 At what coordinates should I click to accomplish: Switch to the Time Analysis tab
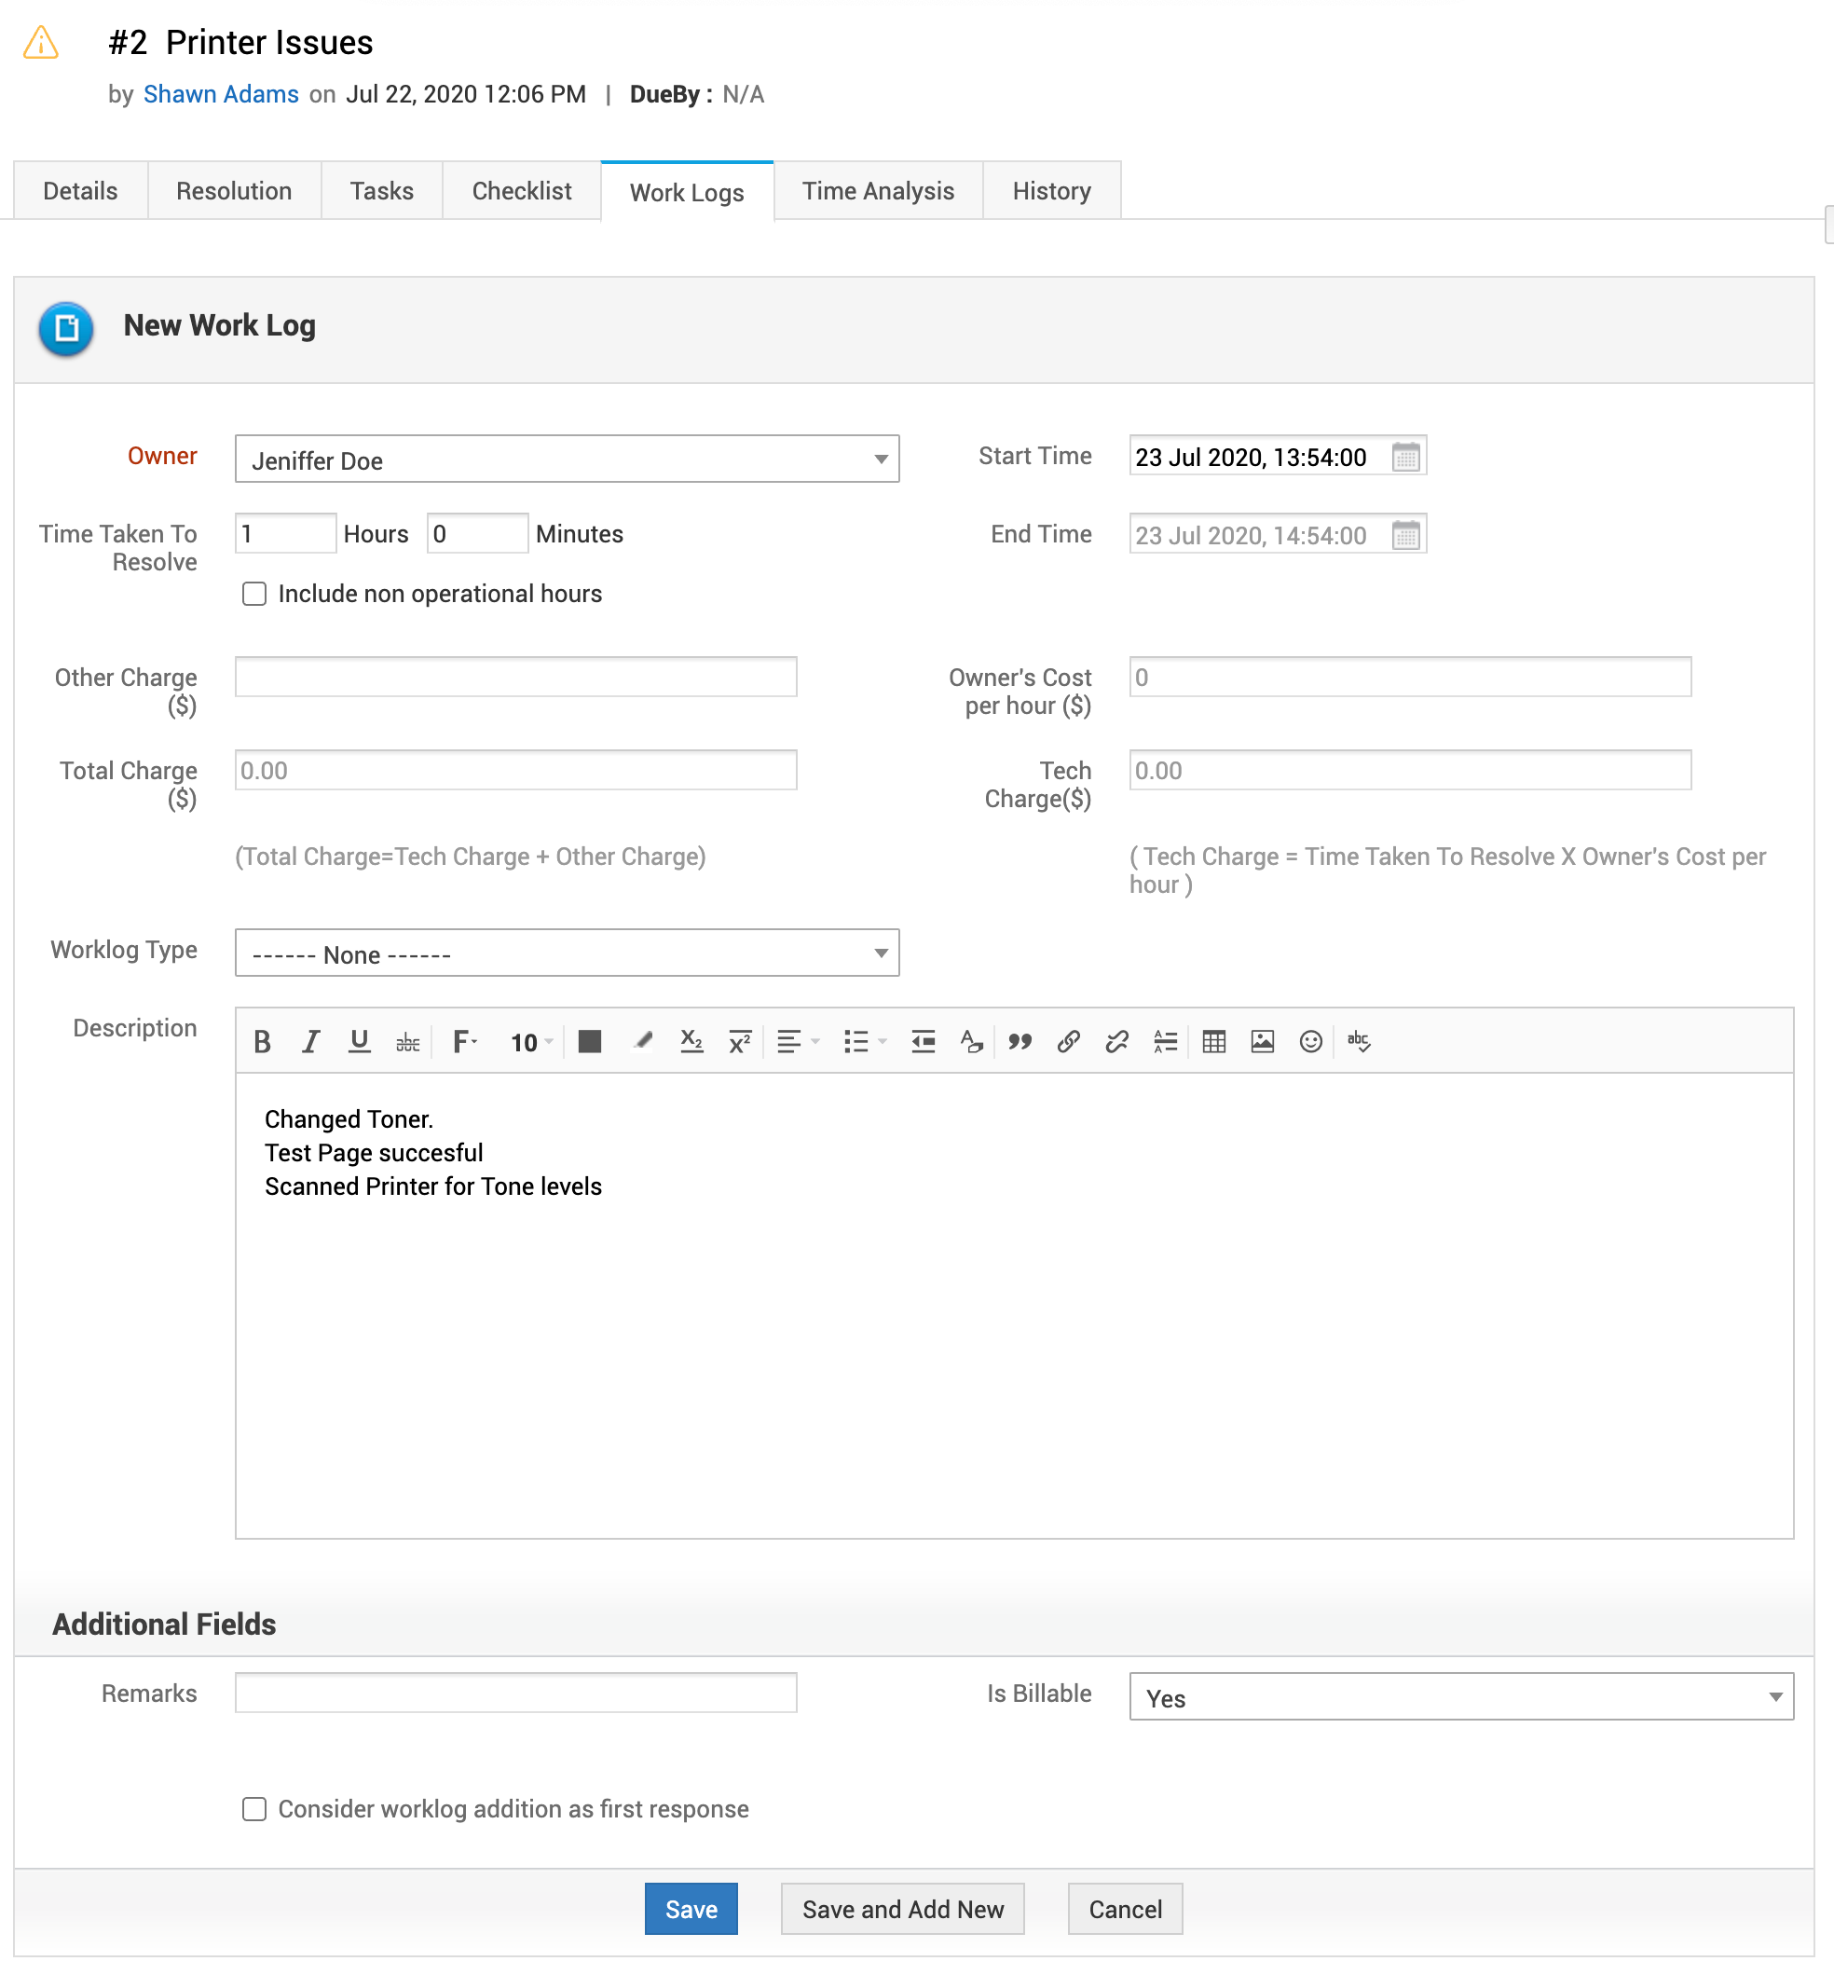[877, 191]
